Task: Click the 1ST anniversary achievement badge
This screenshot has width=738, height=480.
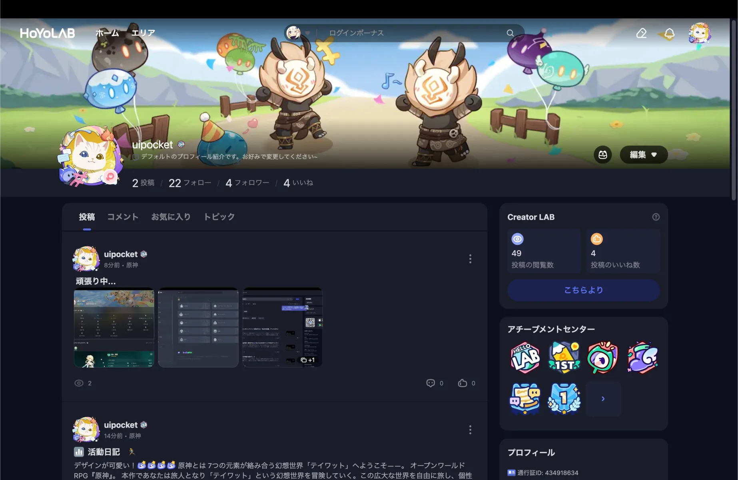Action: tap(564, 357)
